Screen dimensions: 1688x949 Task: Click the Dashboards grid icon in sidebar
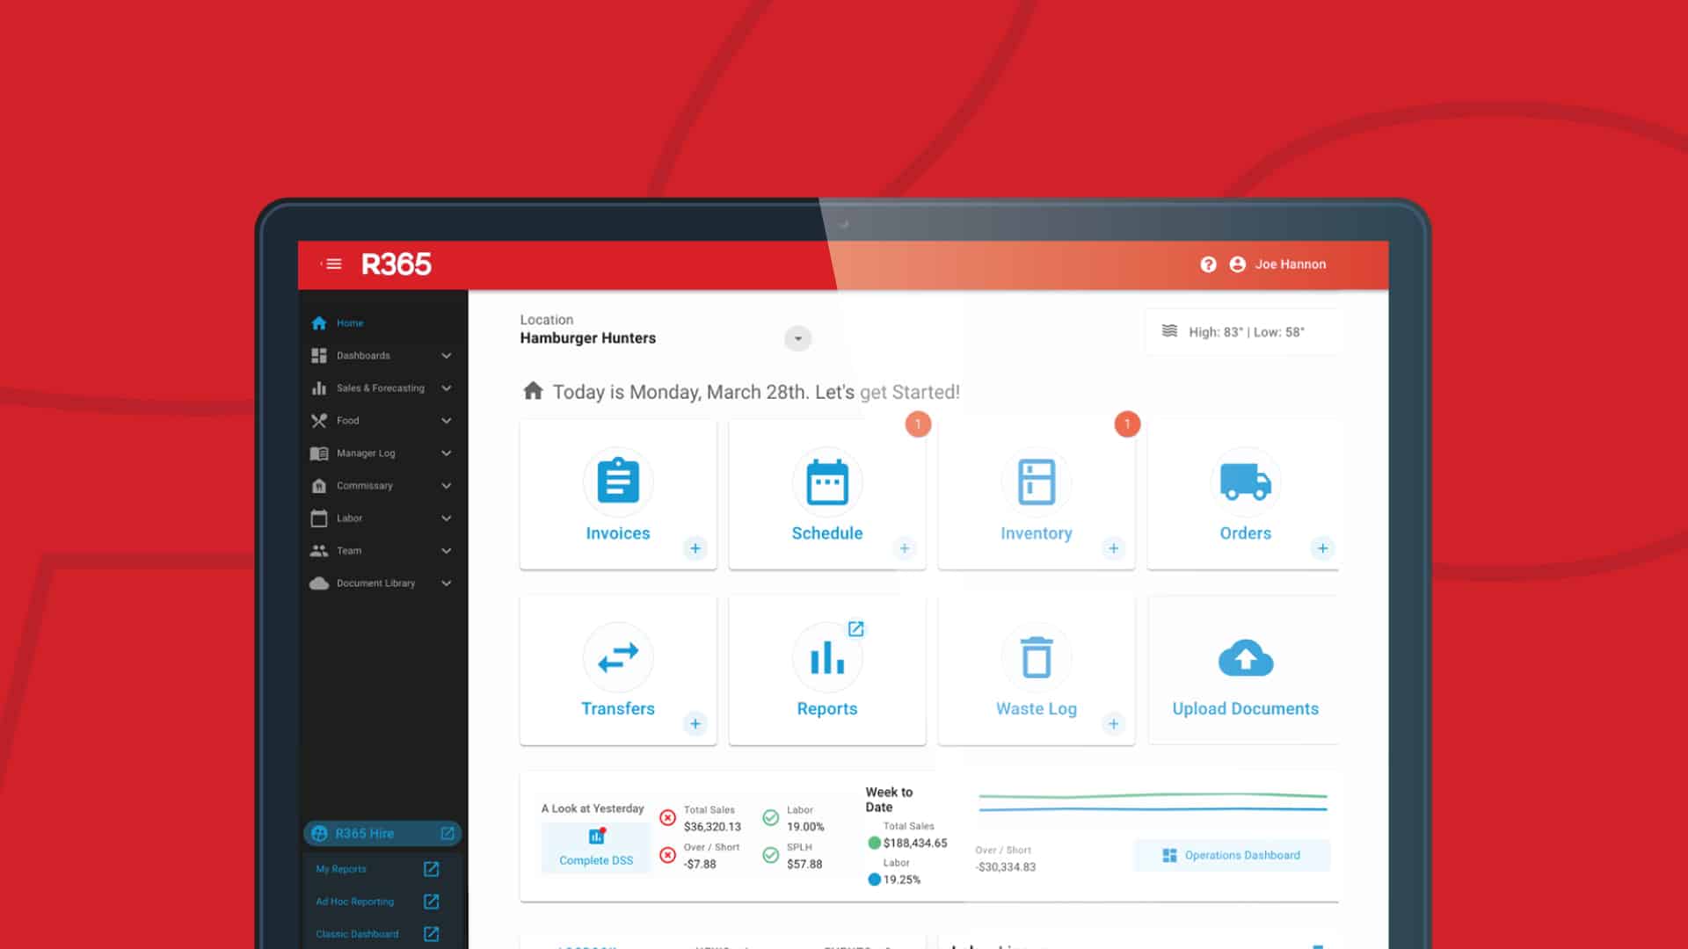click(319, 356)
